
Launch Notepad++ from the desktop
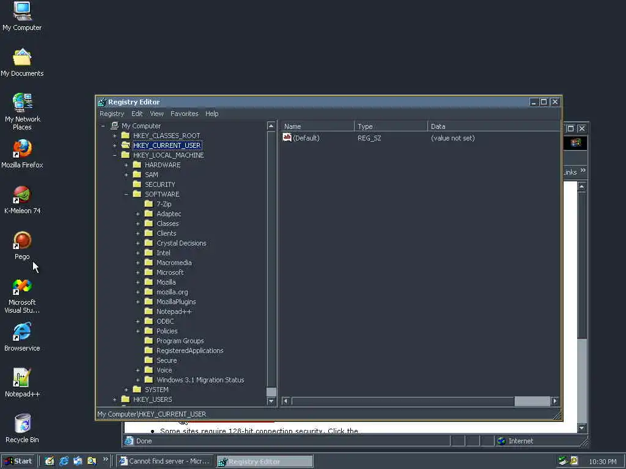tap(22, 383)
